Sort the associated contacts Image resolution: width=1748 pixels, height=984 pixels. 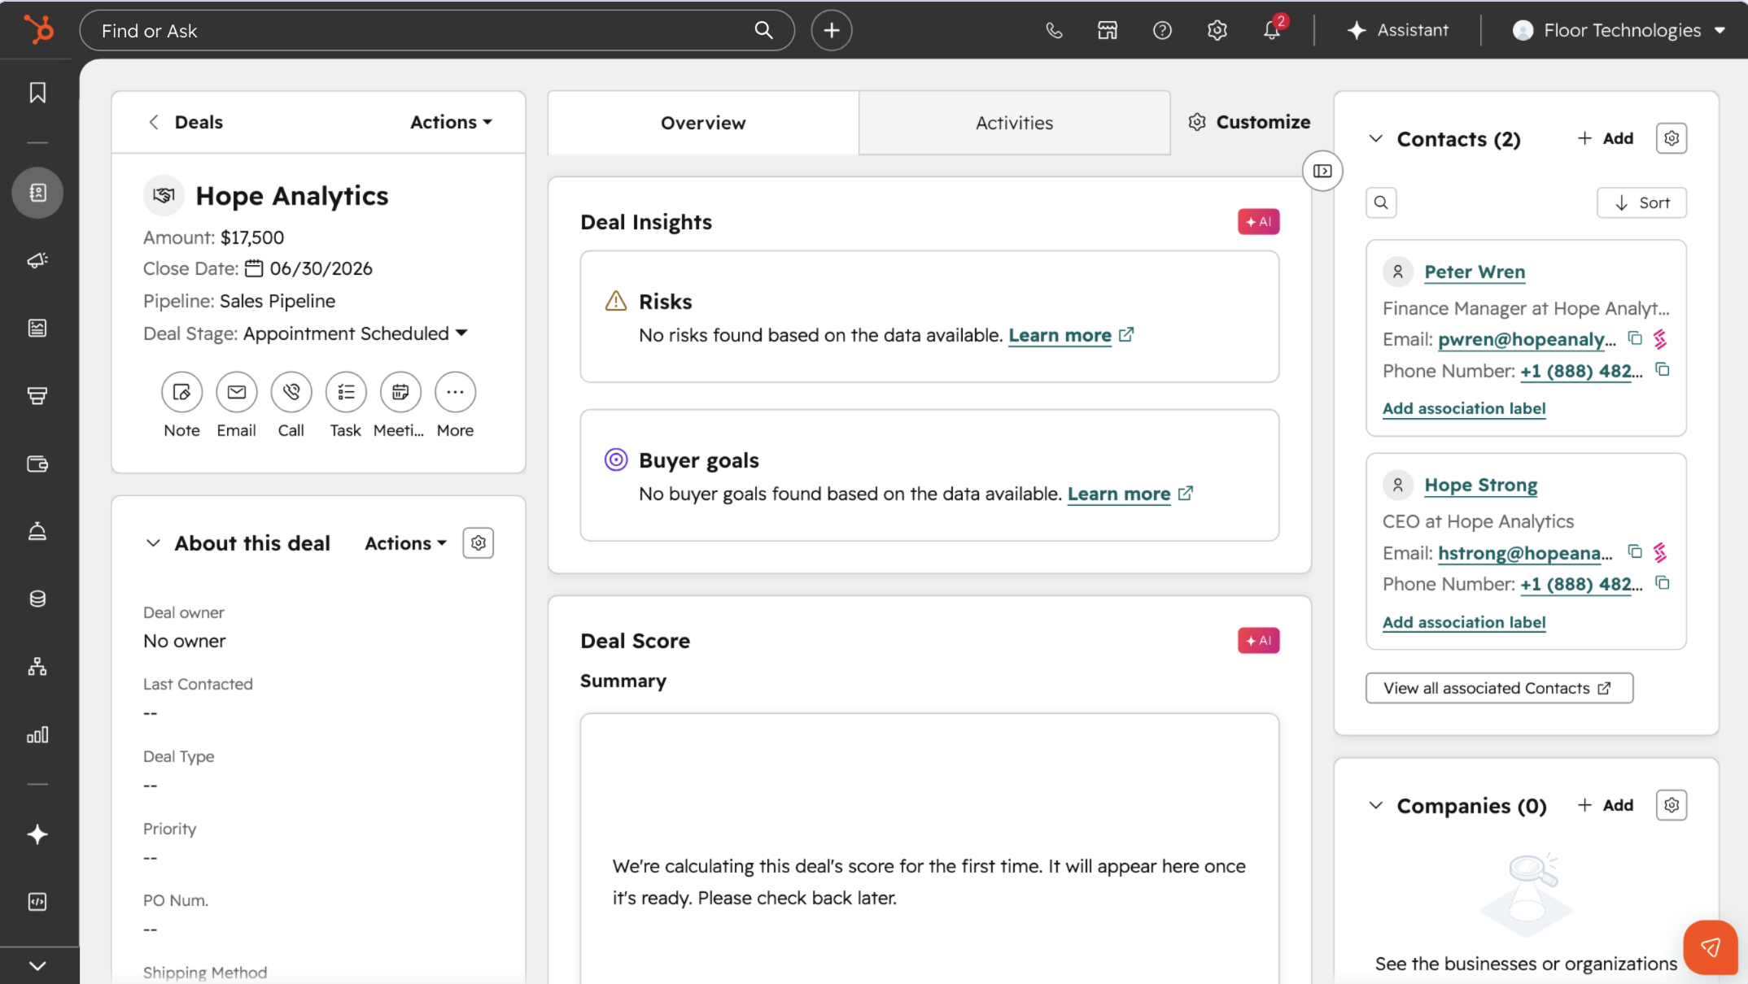click(1641, 202)
